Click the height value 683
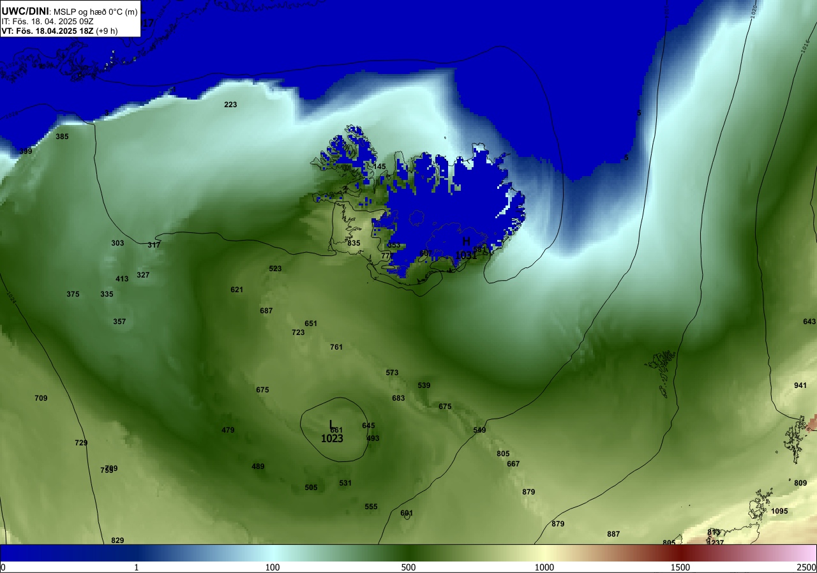Viewport: 817px width, 573px height. coord(398,398)
